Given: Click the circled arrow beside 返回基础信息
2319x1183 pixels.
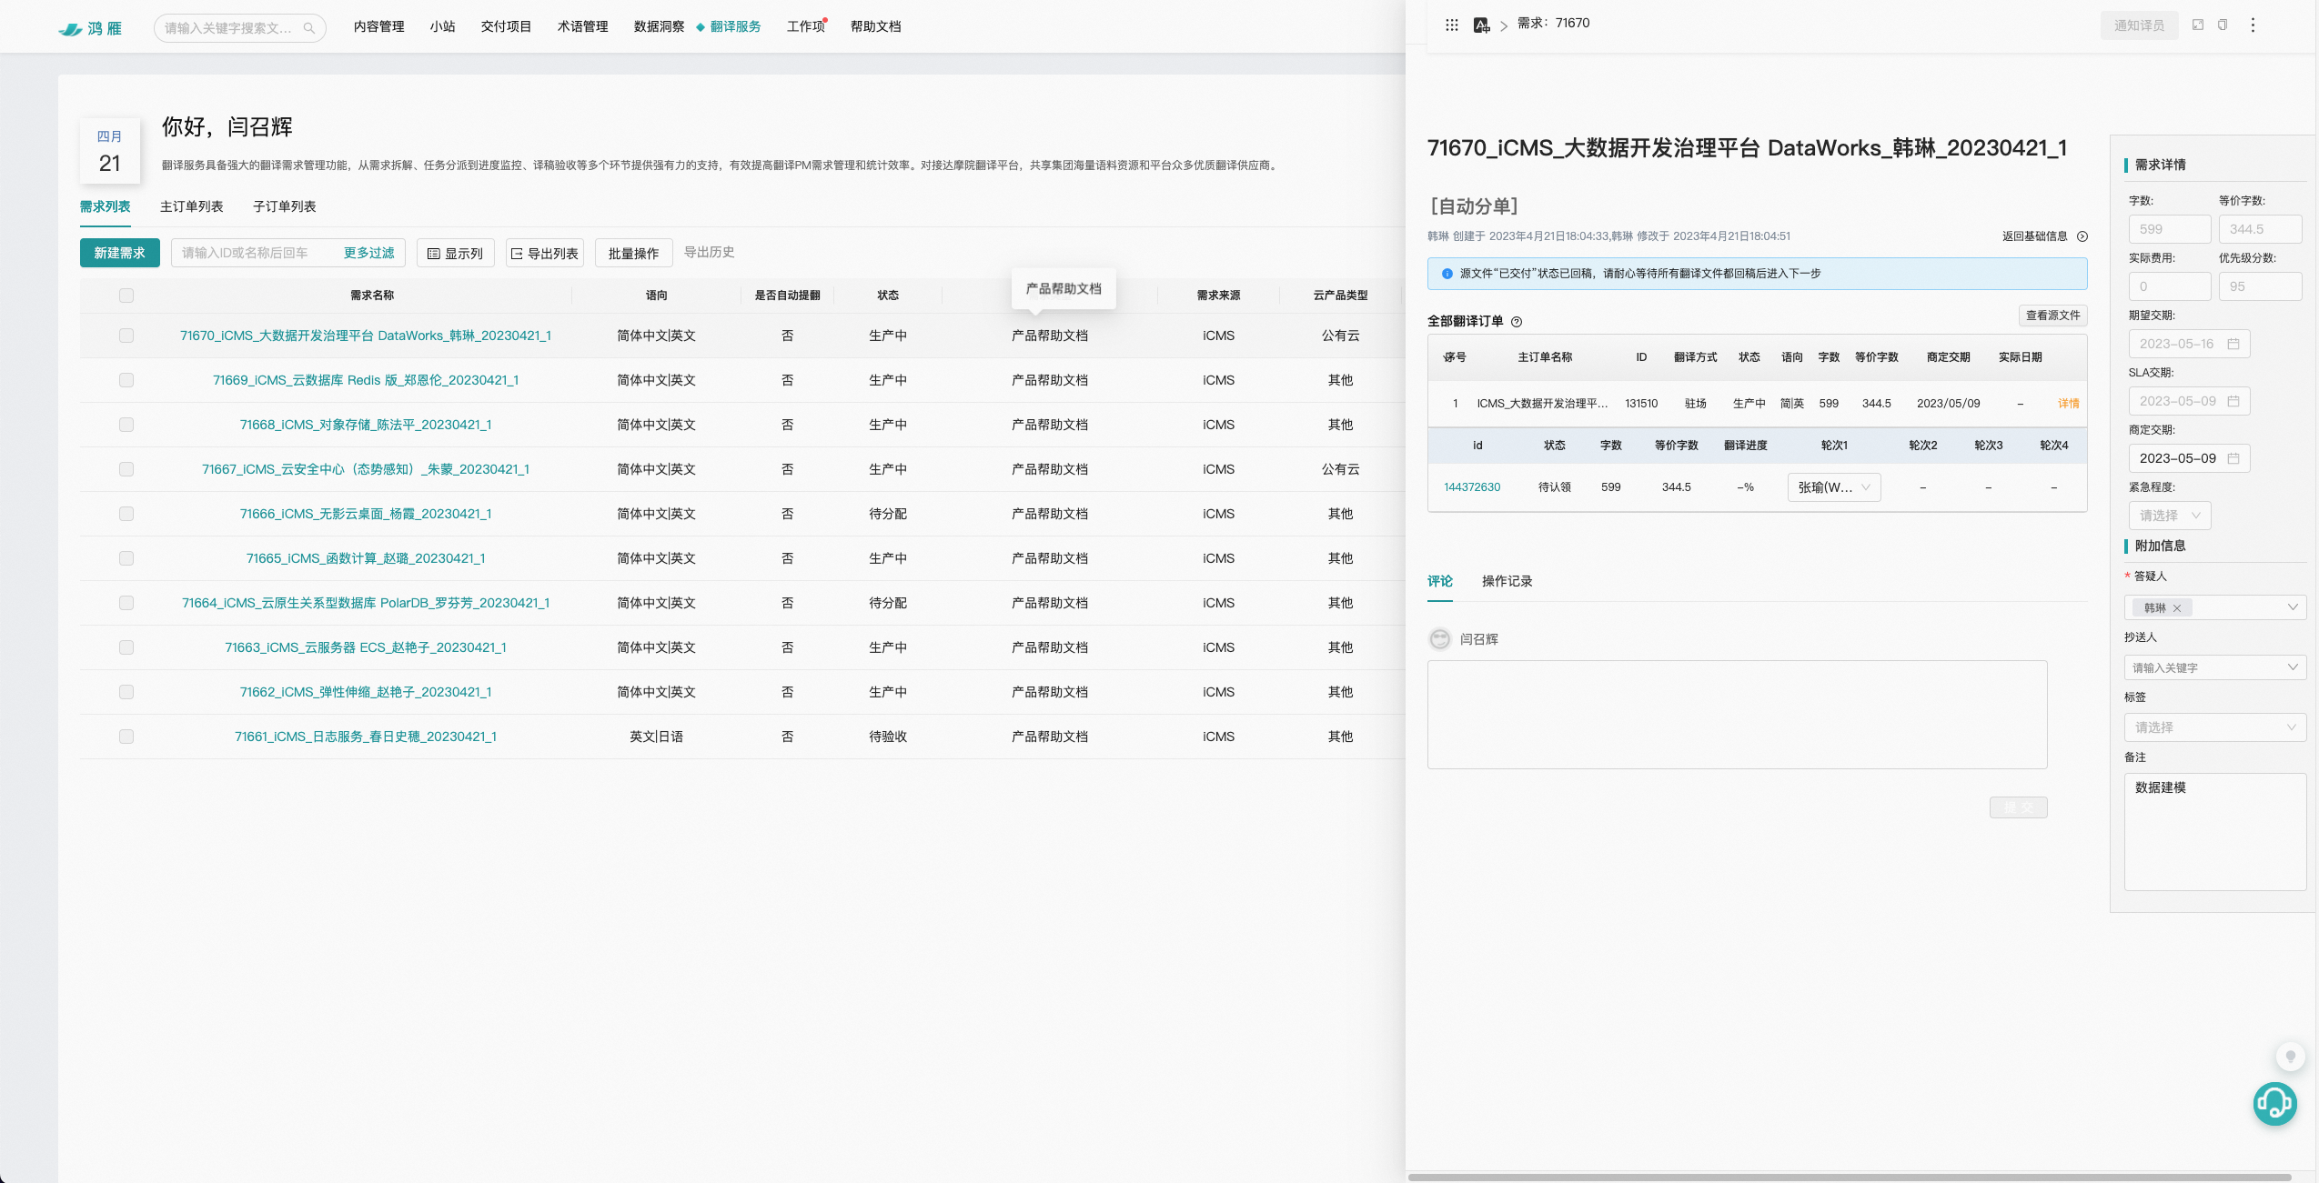Looking at the screenshot, I should point(2082,236).
